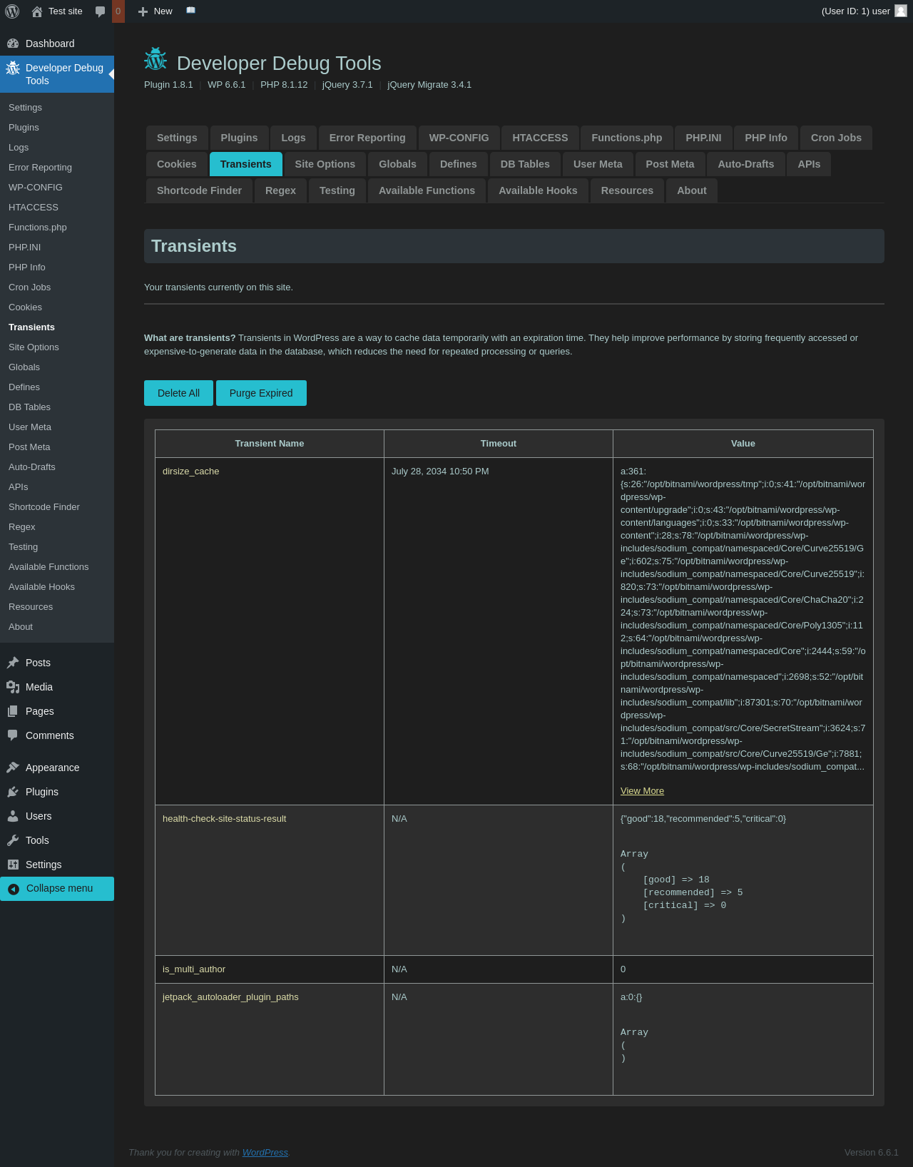The height and width of the screenshot is (1167, 913).
Task: Click the health-check-site-status-result transient name
Action: coord(224,818)
